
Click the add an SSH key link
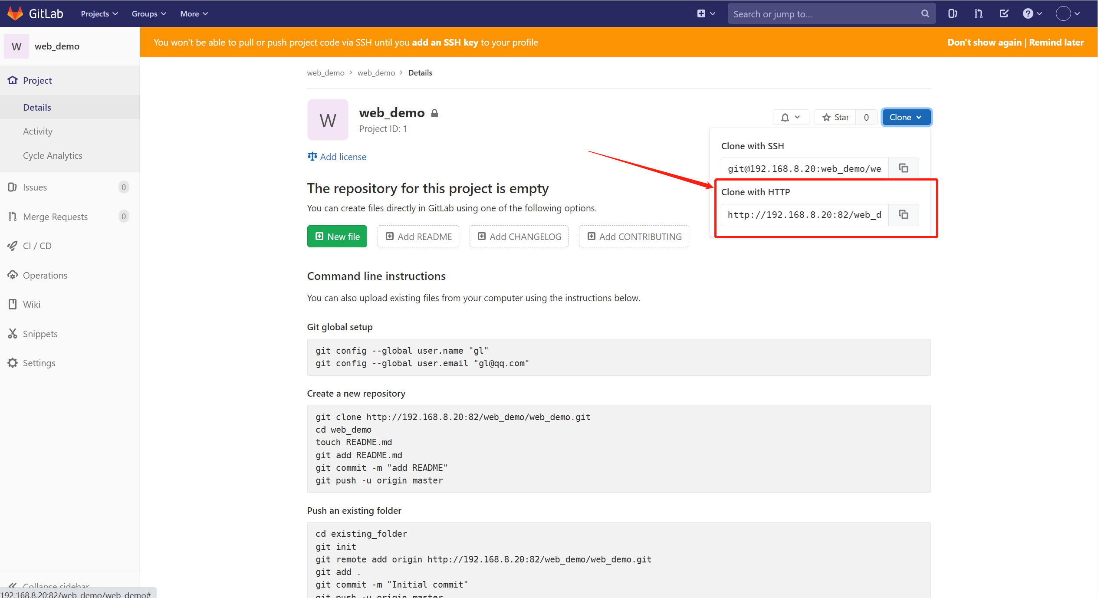(445, 42)
